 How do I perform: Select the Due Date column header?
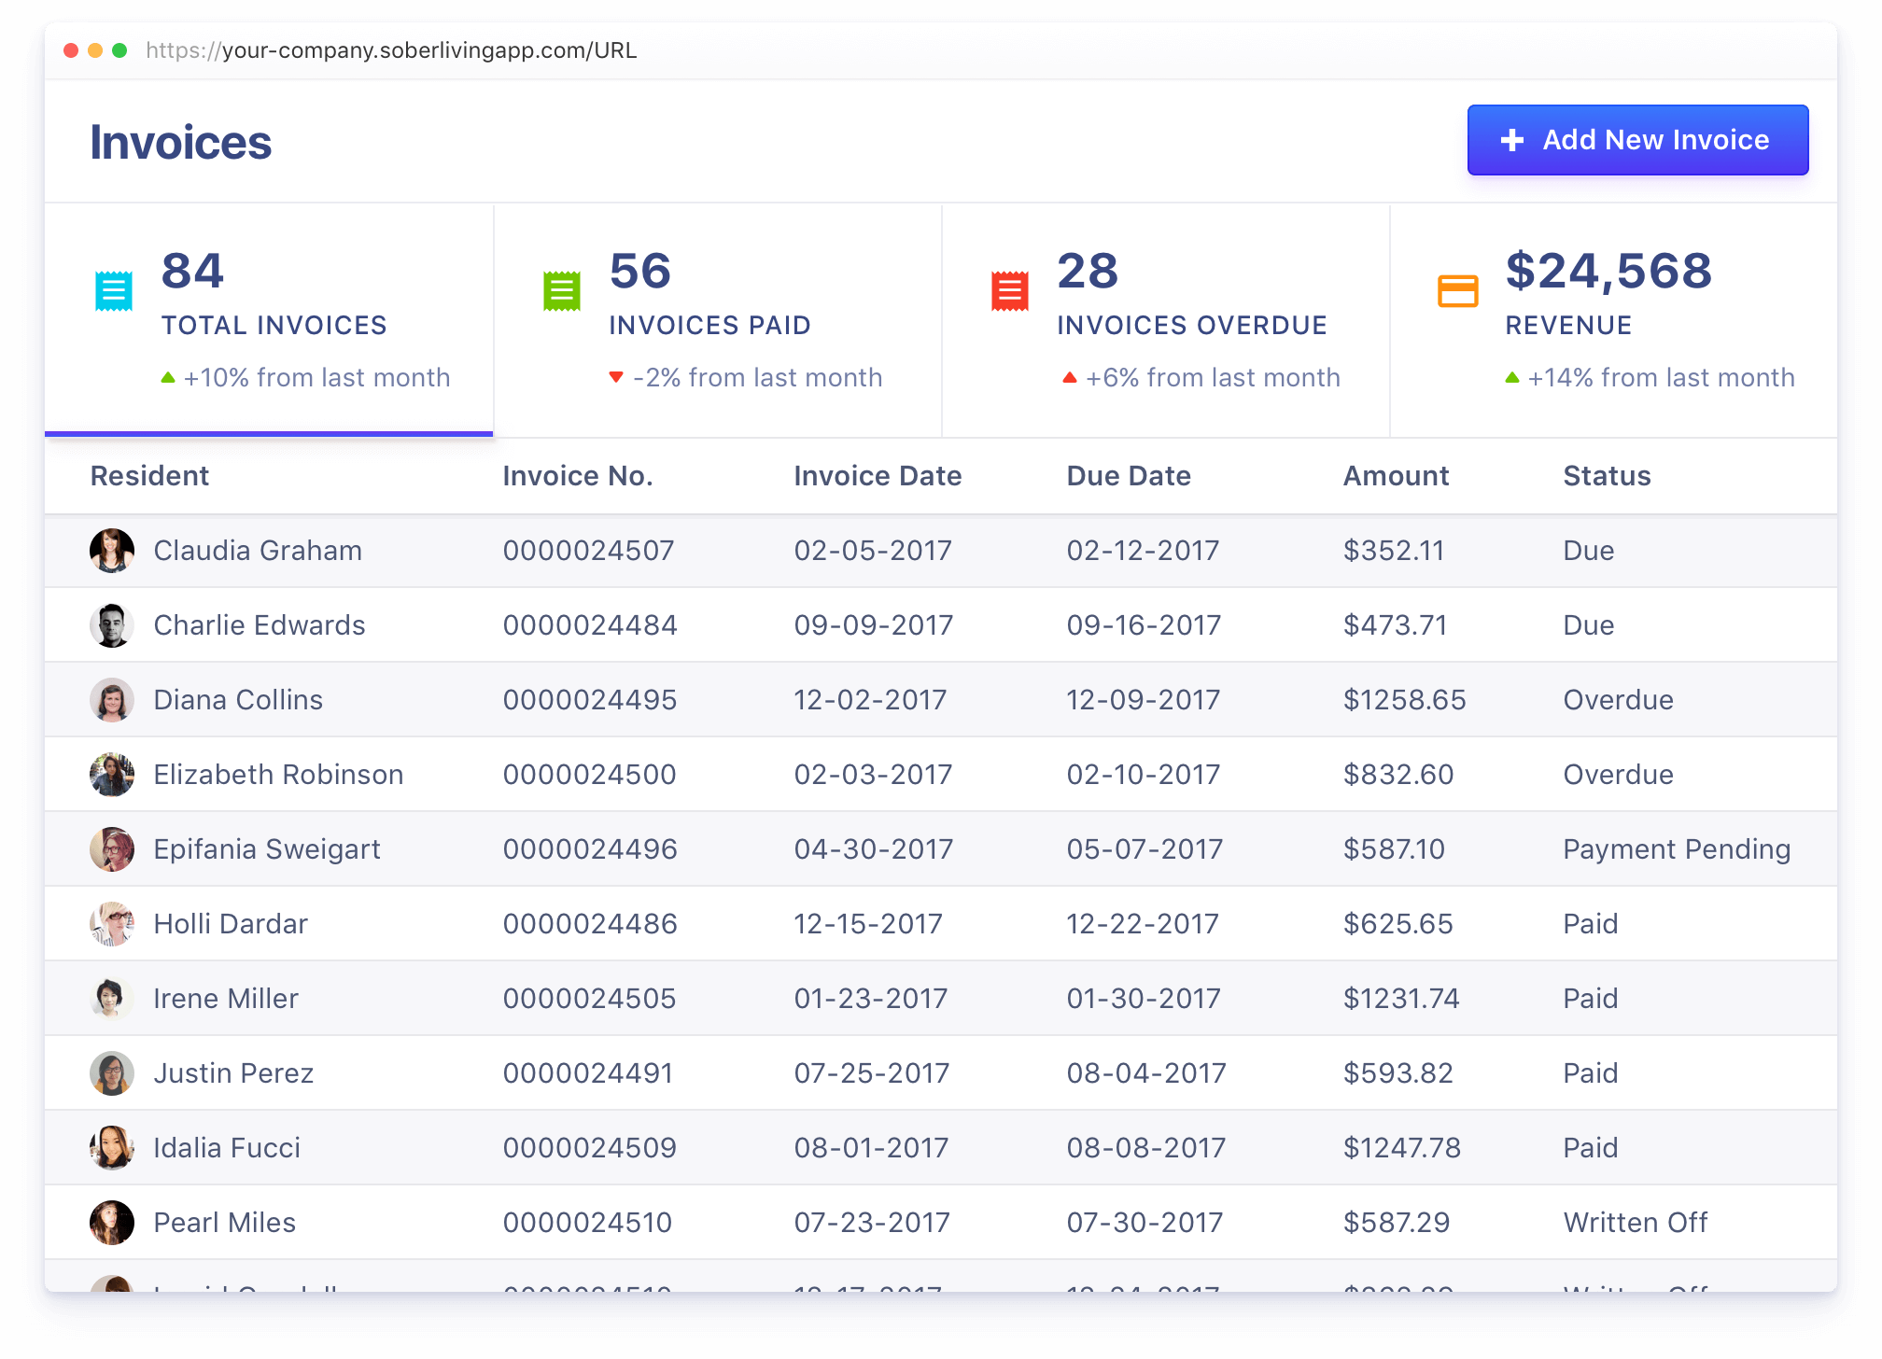click(x=1129, y=476)
